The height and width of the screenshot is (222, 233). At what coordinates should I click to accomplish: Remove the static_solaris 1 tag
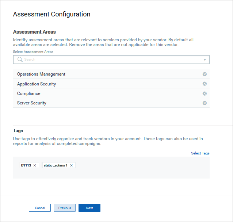(72, 165)
